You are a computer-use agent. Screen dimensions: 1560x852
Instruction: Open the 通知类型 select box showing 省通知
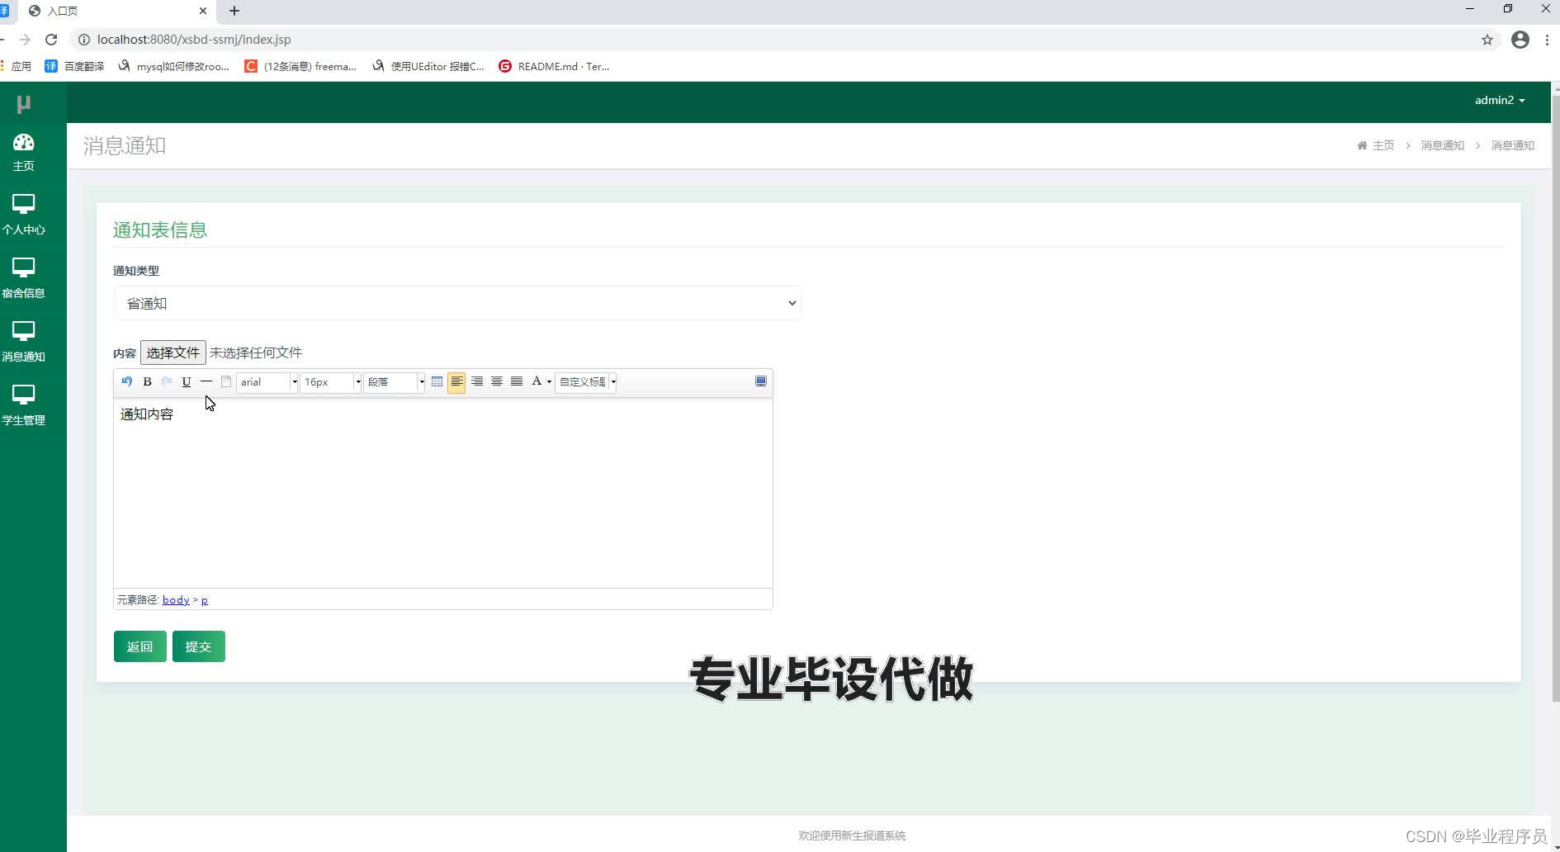[x=457, y=303]
